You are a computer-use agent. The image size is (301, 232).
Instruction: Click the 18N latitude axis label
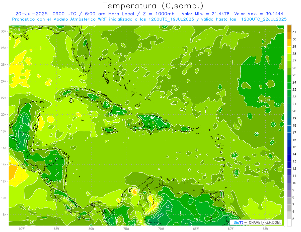(4, 131)
